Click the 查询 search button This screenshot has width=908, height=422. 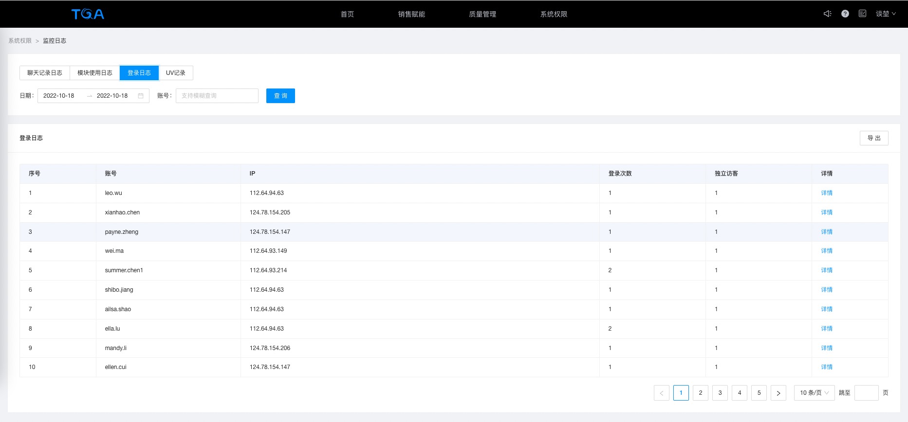click(x=280, y=96)
